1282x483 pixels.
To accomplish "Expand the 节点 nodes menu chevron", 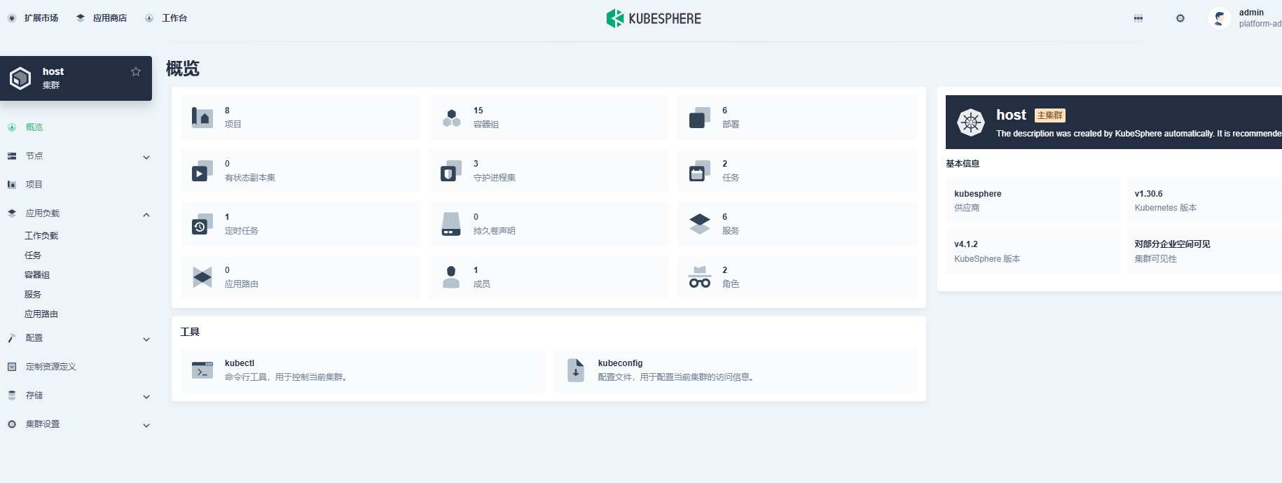I will (146, 157).
